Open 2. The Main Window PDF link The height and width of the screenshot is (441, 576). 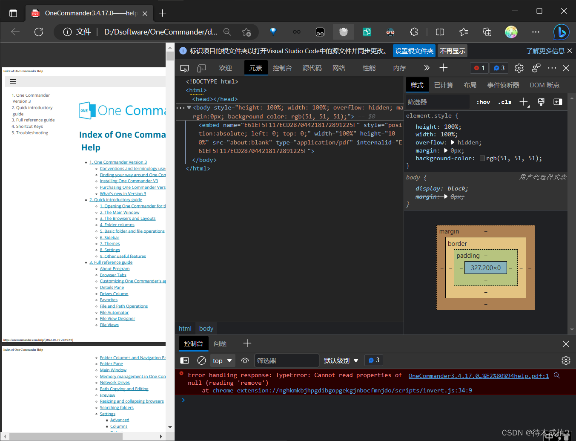[x=120, y=212]
